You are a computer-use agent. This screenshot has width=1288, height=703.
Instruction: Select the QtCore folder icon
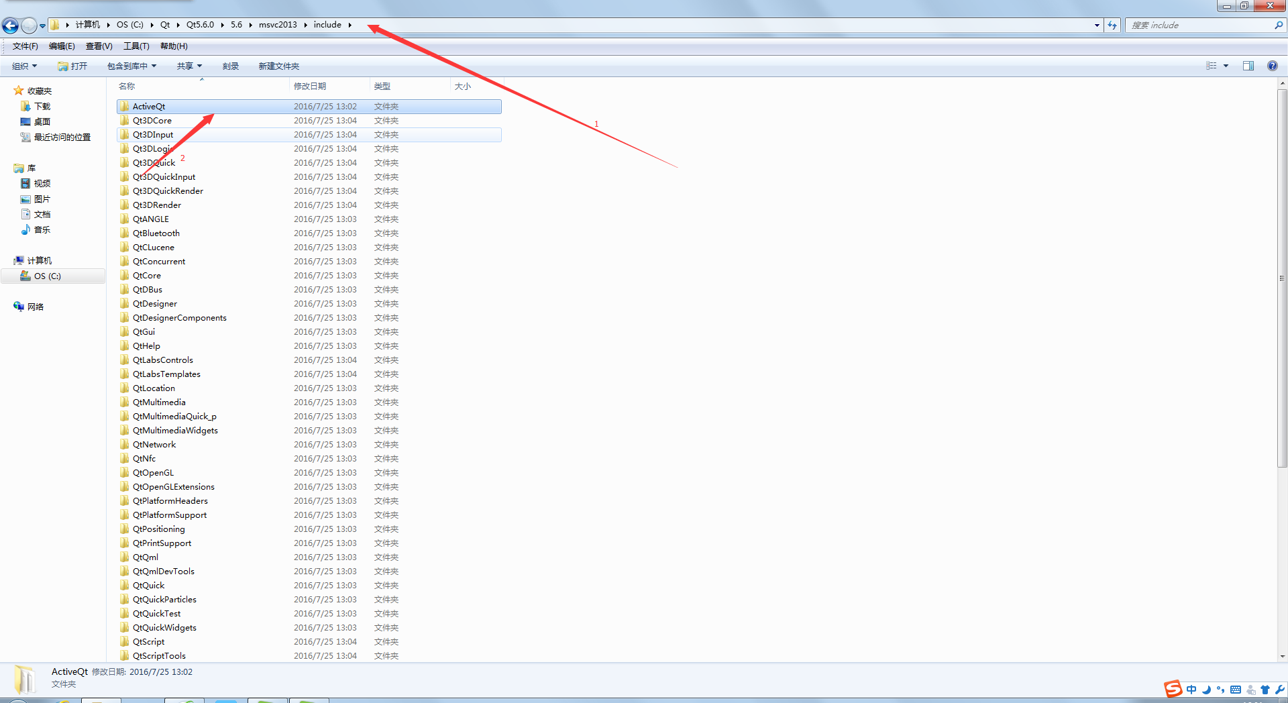coord(125,275)
